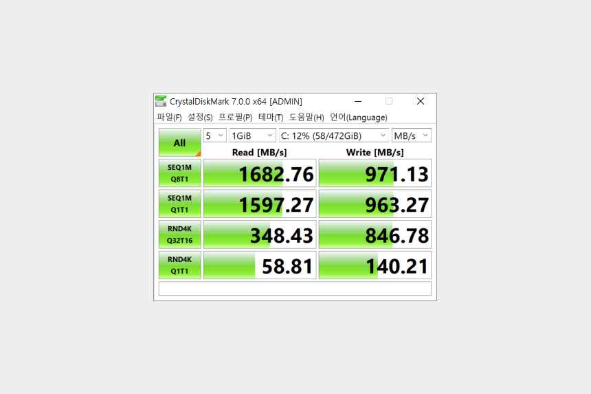The width and height of the screenshot is (591, 394).
Task: Start the SEQ1M Q1T1 test
Action: tap(180, 204)
